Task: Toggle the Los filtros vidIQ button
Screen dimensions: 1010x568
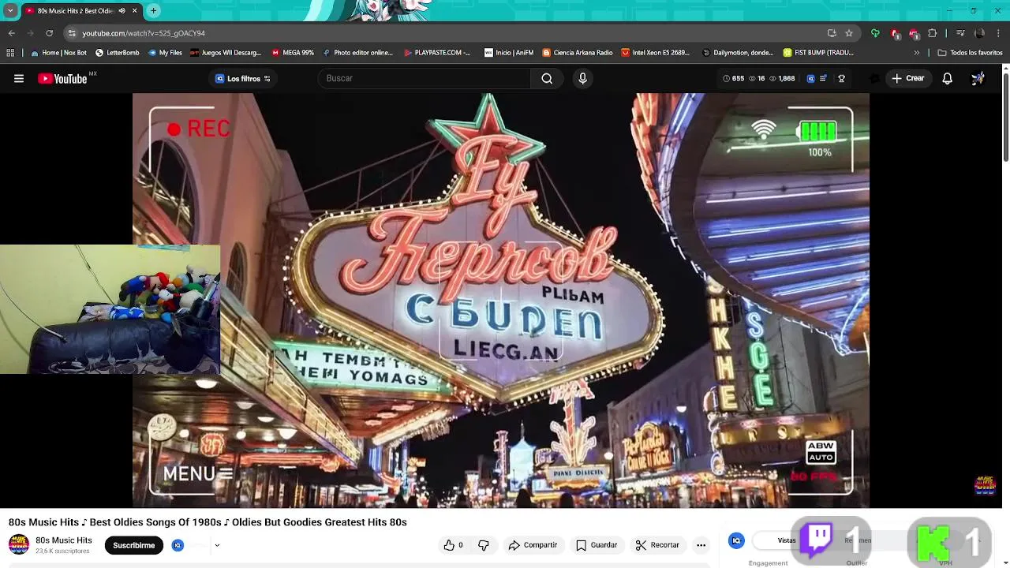Action: 242,78
